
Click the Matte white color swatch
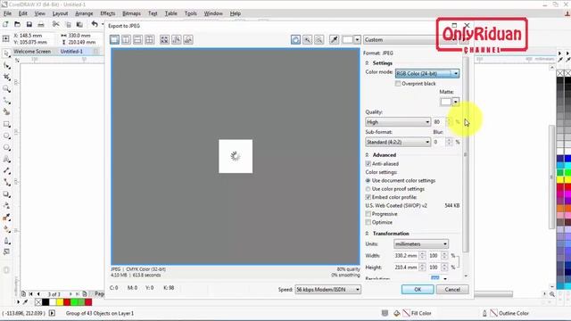tap(446, 102)
